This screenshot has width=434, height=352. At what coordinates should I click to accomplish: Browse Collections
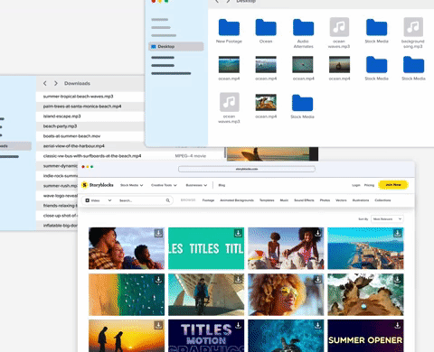(x=382, y=200)
